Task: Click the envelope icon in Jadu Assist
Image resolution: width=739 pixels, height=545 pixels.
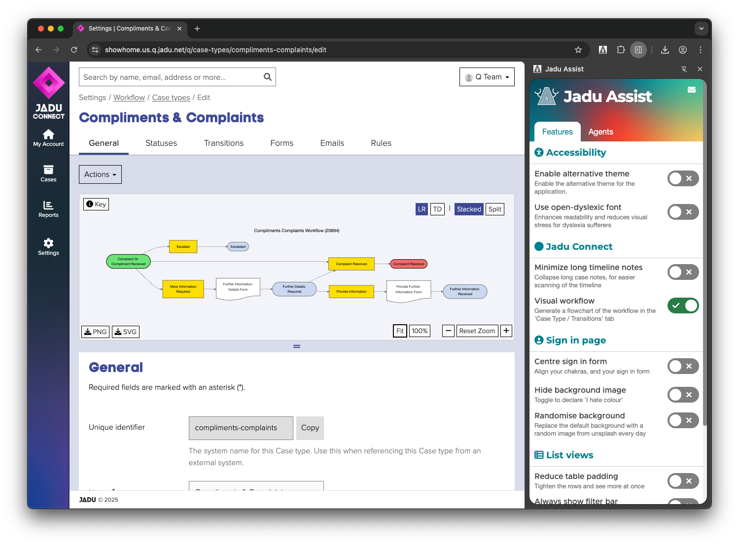Action: (x=692, y=90)
